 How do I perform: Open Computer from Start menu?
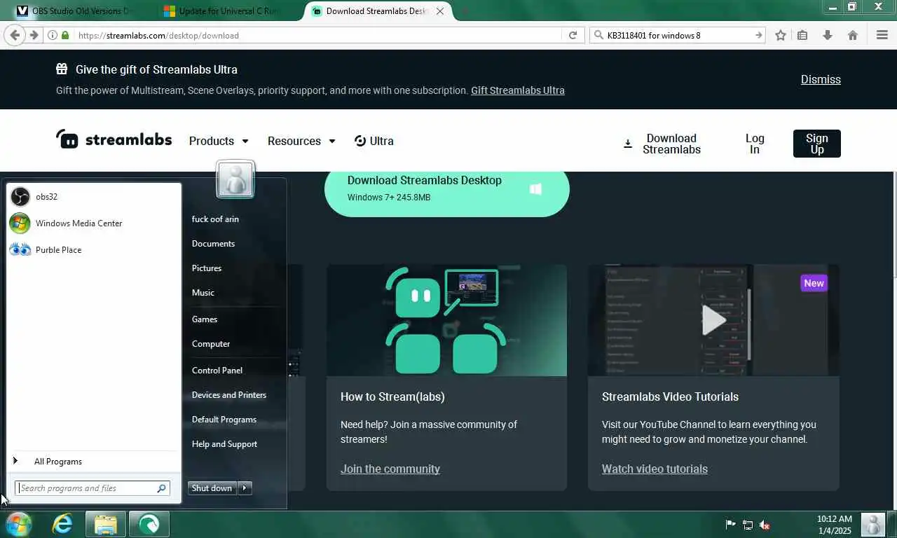[x=211, y=344]
